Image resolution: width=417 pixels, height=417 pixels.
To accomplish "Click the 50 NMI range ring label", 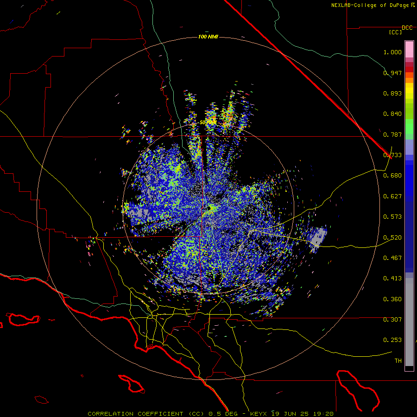I will tap(208, 123).
